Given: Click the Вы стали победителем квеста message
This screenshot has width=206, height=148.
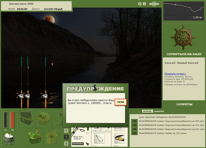Looking at the screenshot, I should (x=91, y=100).
